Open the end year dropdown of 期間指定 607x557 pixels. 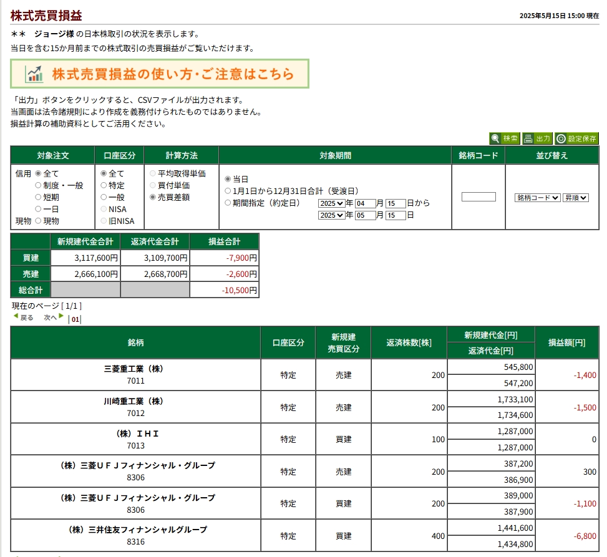(331, 215)
